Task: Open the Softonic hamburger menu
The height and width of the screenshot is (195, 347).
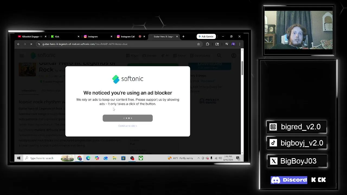Action: pyautogui.click(x=22, y=56)
